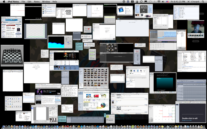Viewport: 207px width, 129px height.
Task: Click the padlock status icon
Action: point(137,2)
